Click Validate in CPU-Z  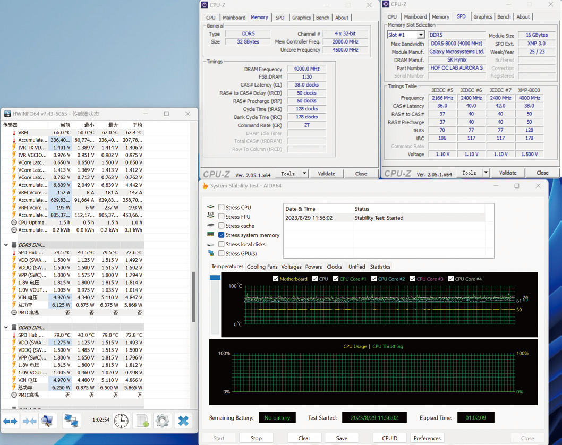point(327,173)
